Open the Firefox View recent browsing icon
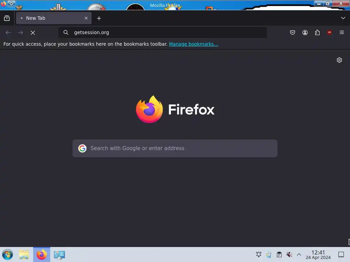The width and height of the screenshot is (350, 262). 7,18
